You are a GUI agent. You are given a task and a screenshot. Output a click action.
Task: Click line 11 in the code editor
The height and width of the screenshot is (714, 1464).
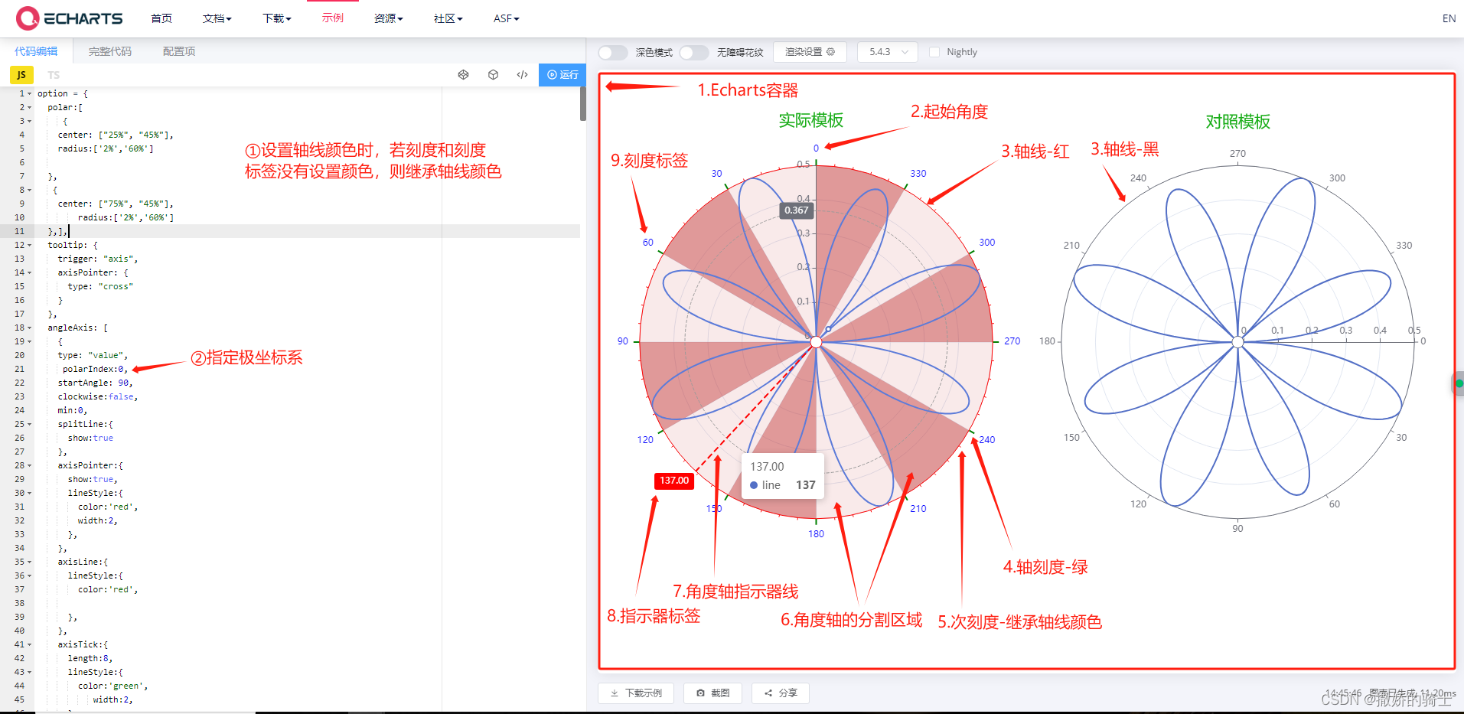tap(57, 231)
